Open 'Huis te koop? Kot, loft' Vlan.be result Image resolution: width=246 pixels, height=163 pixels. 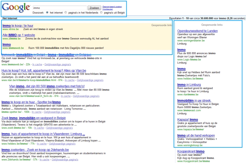point(44,71)
